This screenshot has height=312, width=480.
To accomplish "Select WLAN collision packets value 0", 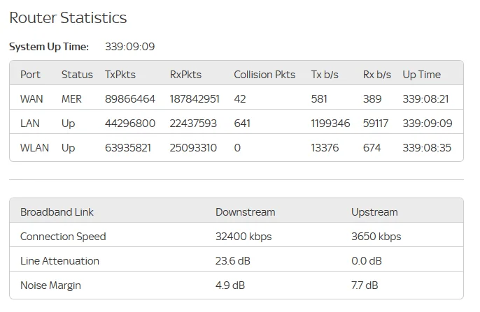I will coord(237,148).
